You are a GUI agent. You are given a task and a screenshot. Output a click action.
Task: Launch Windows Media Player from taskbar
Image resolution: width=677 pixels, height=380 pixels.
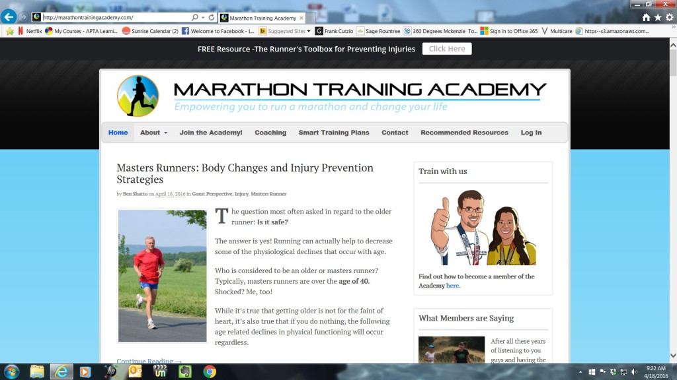pyautogui.click(x=85, y=371)
